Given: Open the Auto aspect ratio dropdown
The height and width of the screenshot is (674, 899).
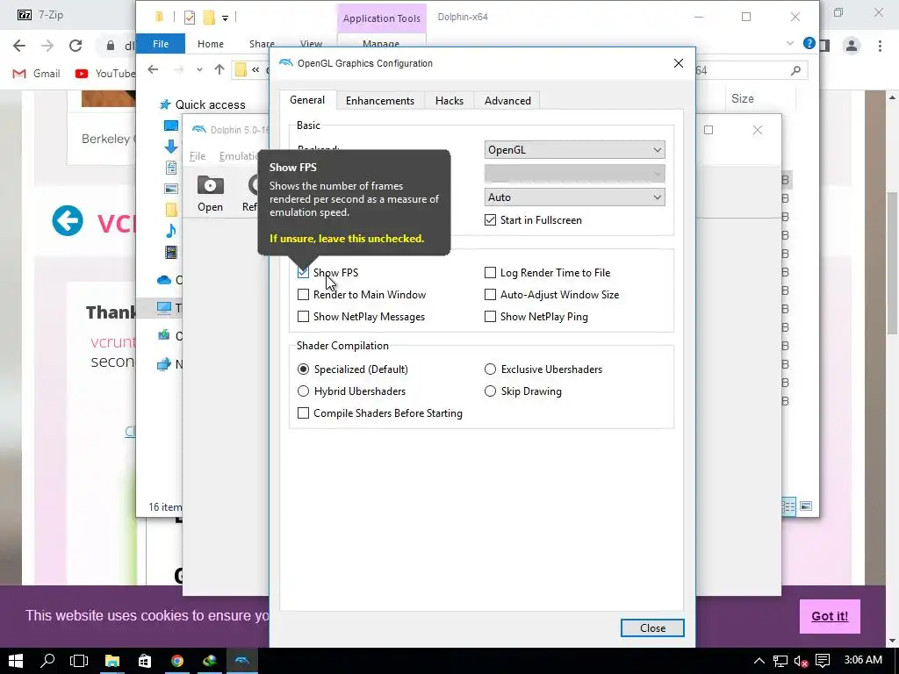Looking at the screenshot, I should pyautogui.click(x=574, y=197).
